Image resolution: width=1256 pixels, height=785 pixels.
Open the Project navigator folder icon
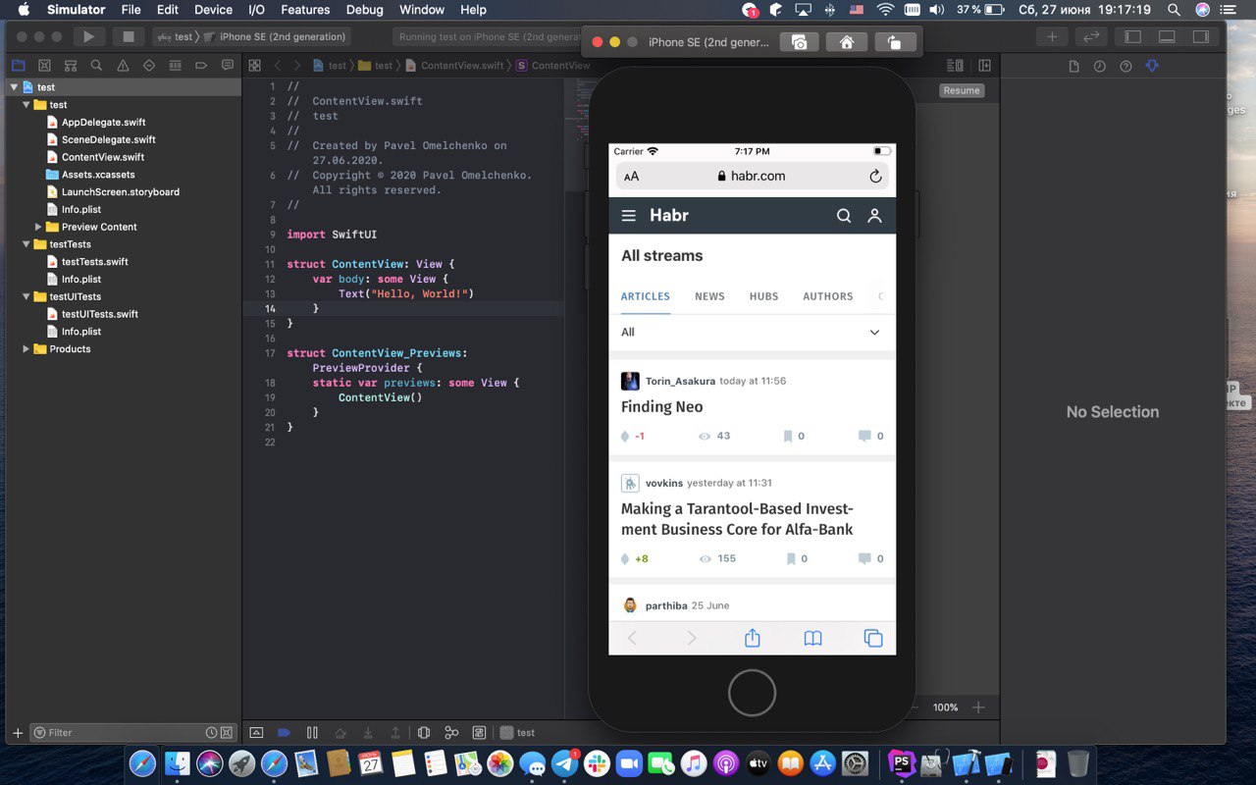[x=18, y=66]
